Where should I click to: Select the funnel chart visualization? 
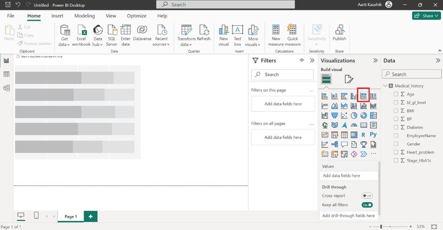[335, 115]
